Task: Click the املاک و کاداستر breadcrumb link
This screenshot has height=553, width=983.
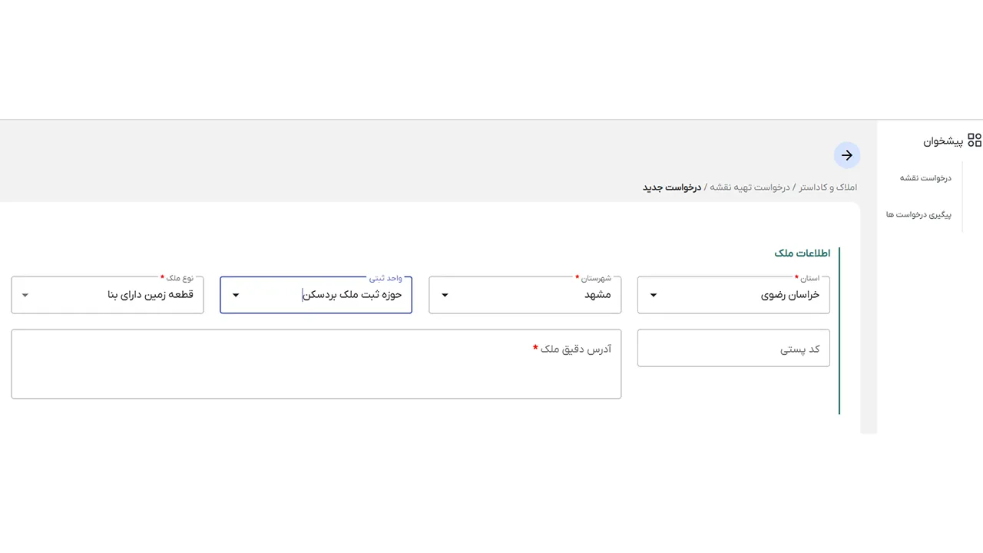Action: coord(828,187)
